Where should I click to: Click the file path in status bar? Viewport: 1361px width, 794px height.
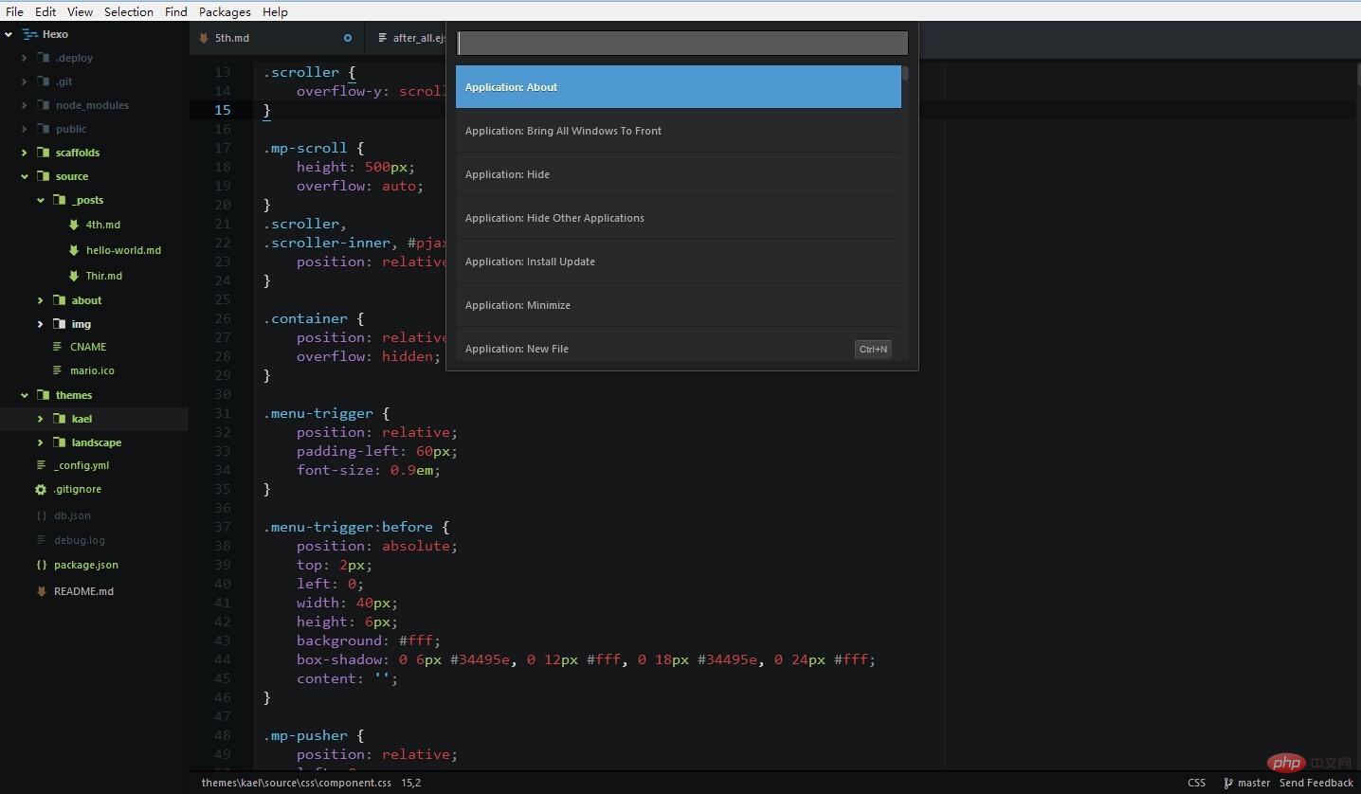(x=296, y=784)
